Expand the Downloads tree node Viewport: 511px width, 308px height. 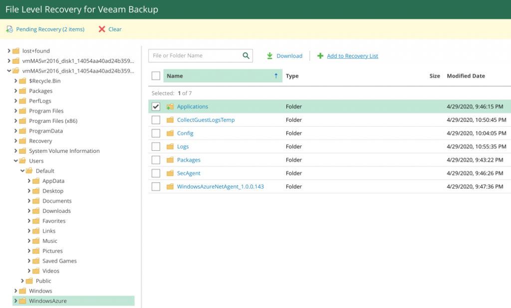[29, 211]
